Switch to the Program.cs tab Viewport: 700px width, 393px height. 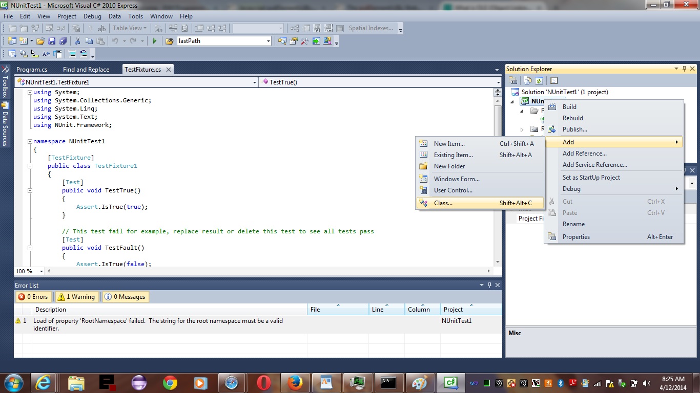[32, 70]
